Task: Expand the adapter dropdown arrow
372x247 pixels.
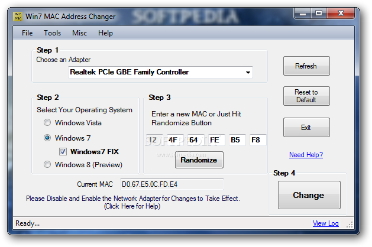Action: pos(248,72)
